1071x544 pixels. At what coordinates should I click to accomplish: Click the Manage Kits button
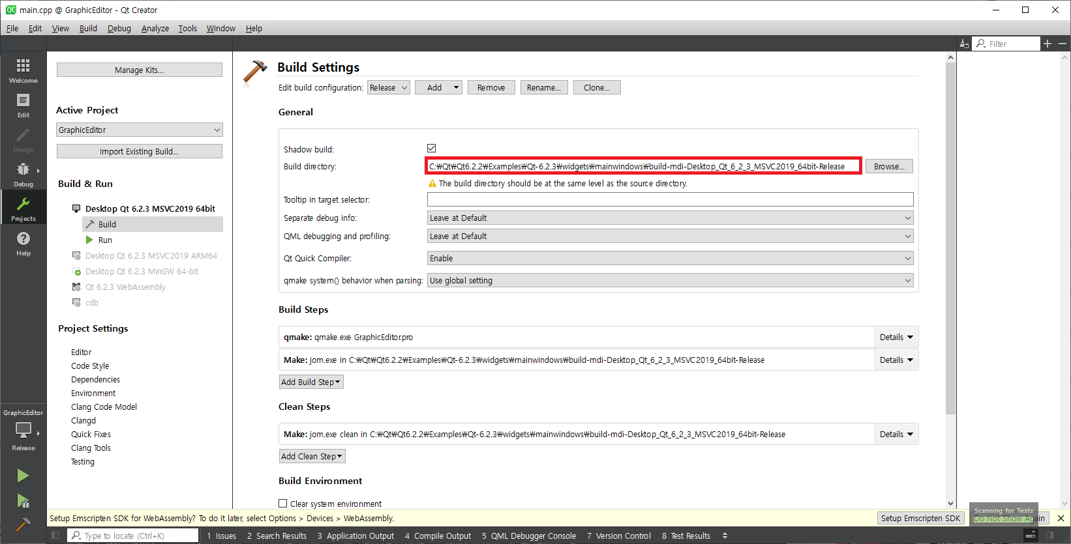140,70
